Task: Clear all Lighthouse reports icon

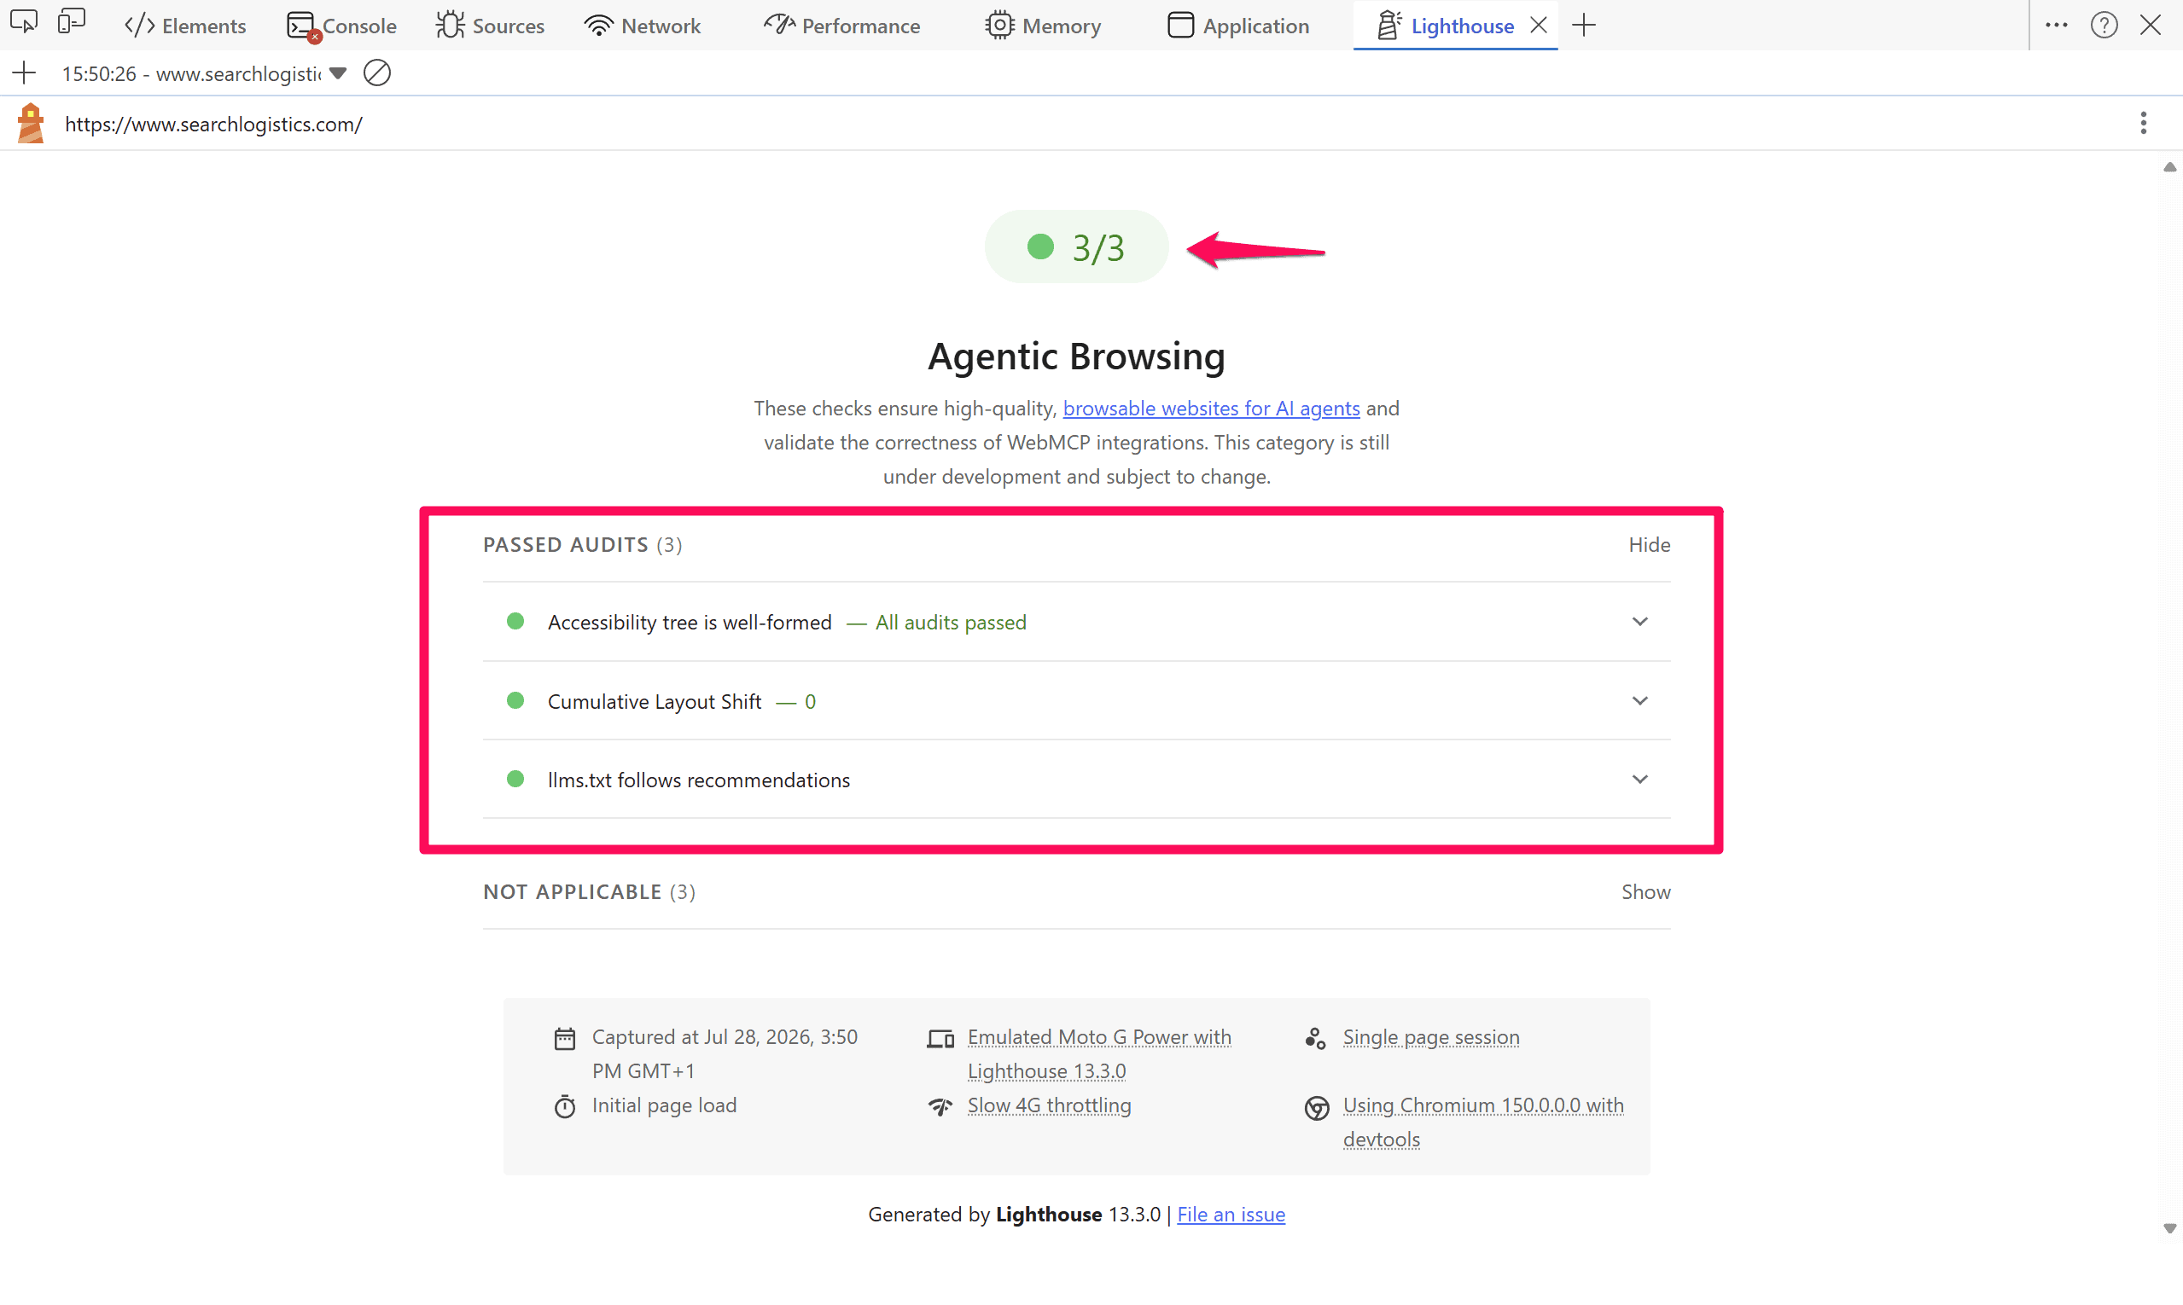Action: pos(377,73)
